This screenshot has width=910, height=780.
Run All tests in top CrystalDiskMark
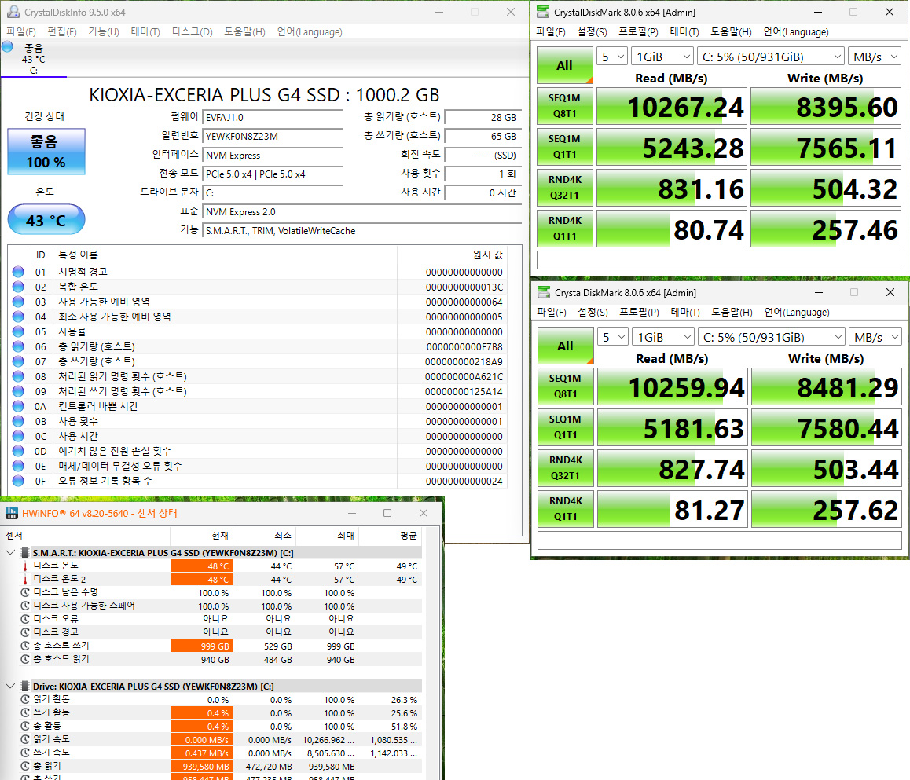coord(565,65)
